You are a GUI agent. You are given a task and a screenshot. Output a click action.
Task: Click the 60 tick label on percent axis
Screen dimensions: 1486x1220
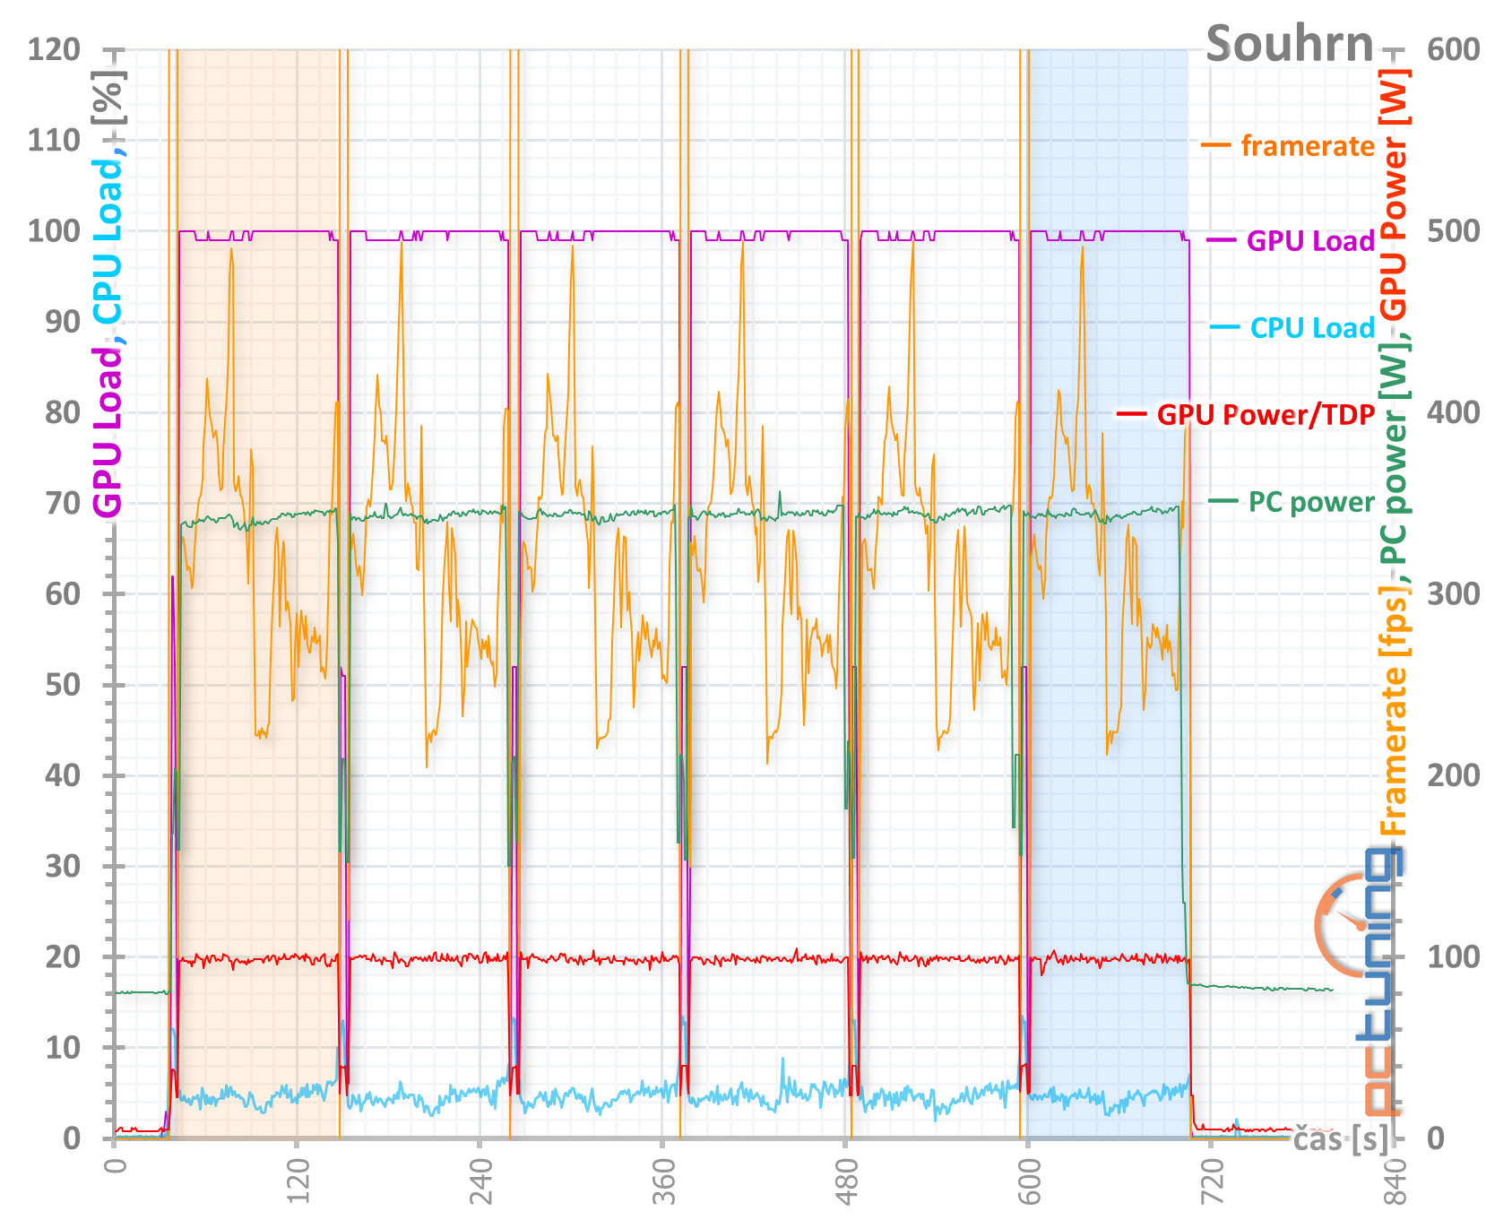[x=63, y=593]
